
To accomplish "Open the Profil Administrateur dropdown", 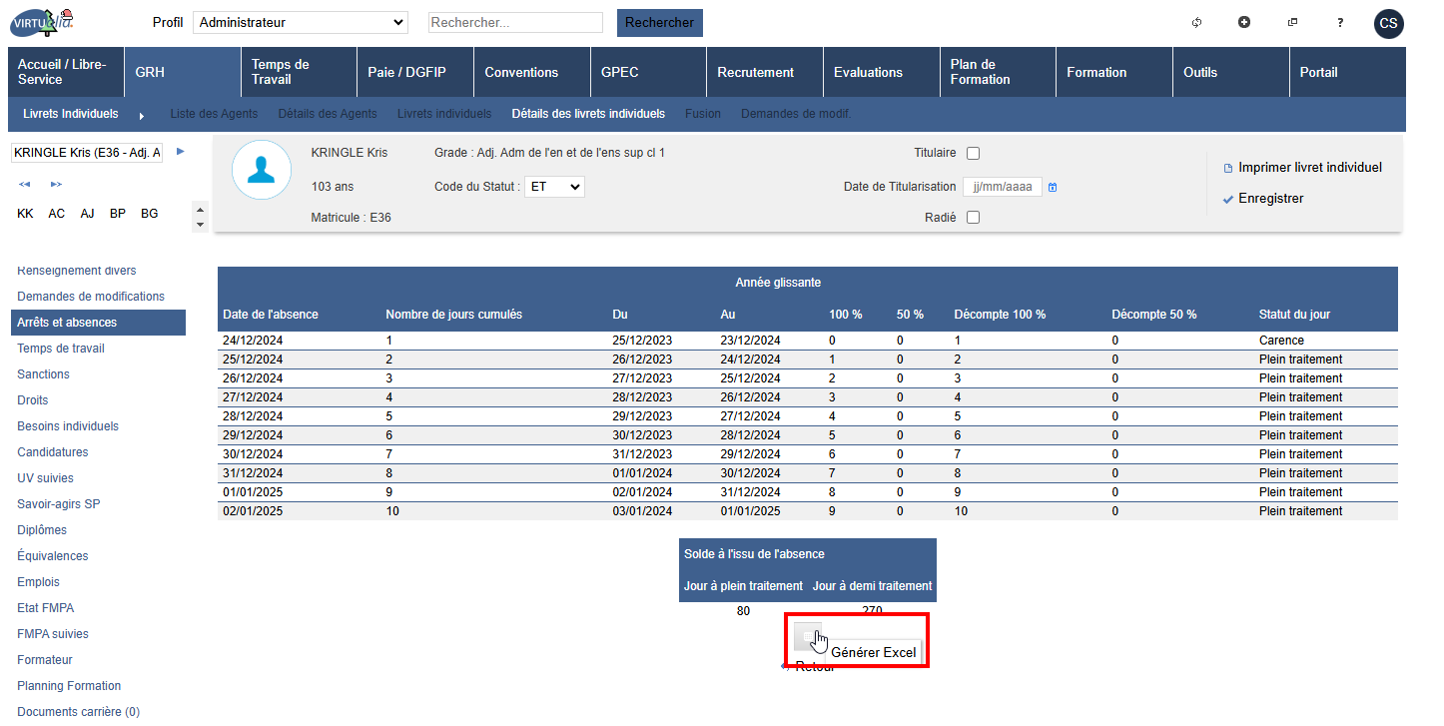I will pyautogui.click(x=300, y=22).
